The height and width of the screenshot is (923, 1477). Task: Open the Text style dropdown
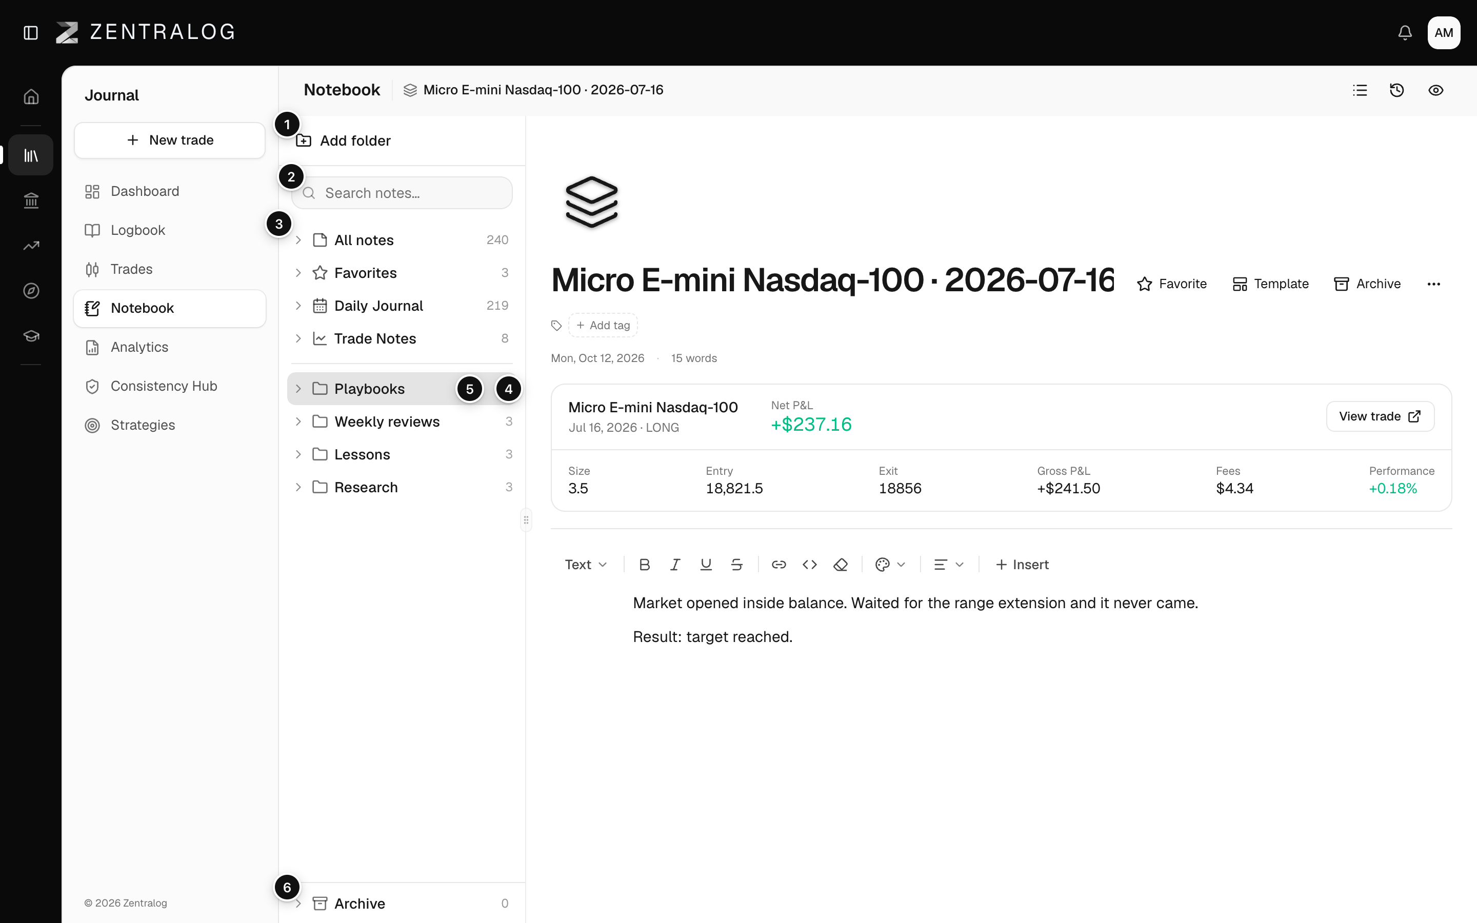pyautogui.click(x=586, y=565)
